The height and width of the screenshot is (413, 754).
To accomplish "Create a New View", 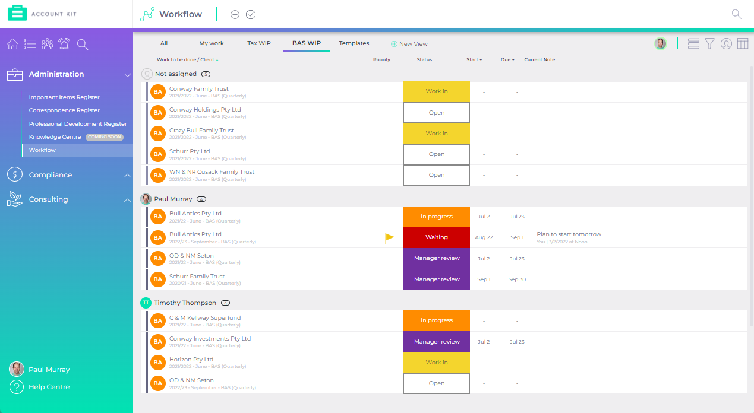I will point(409,44).
